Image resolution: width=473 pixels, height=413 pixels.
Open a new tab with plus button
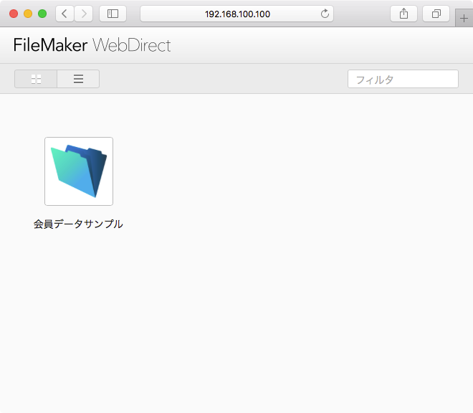click(464, 19)
